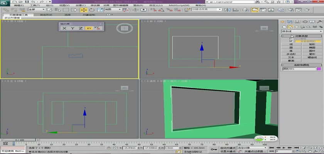Toggle the 自动栅格 checkbox
Screen dimensions: 324x154
coord(291,39)
